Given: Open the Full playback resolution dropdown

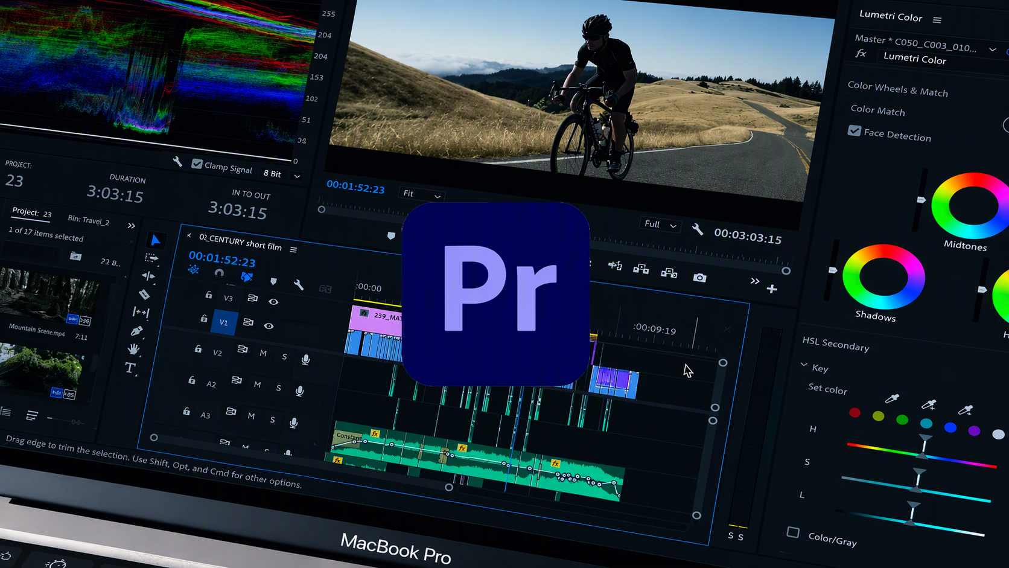Looking at the screenshot, I should [x=659, y=225].
